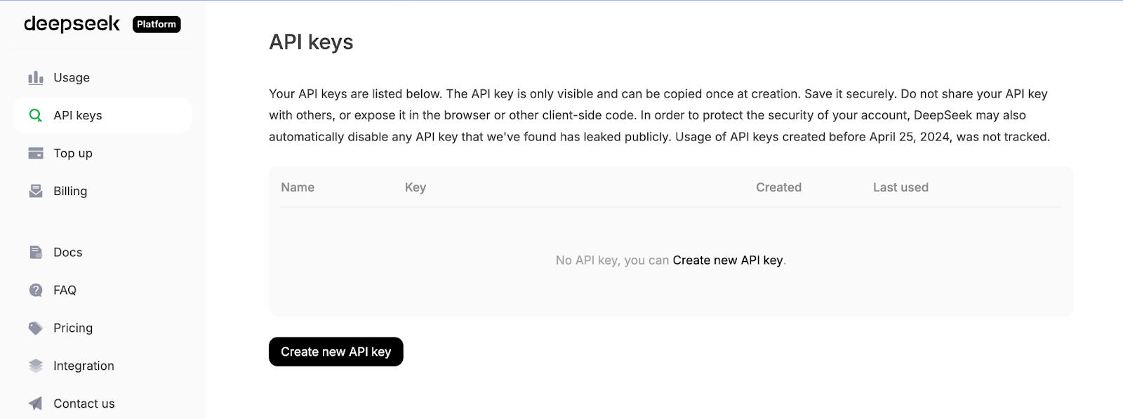Click the Integration layers icon
The height and width of the screenshot is (419, 1123).
[x=36, y=366]
